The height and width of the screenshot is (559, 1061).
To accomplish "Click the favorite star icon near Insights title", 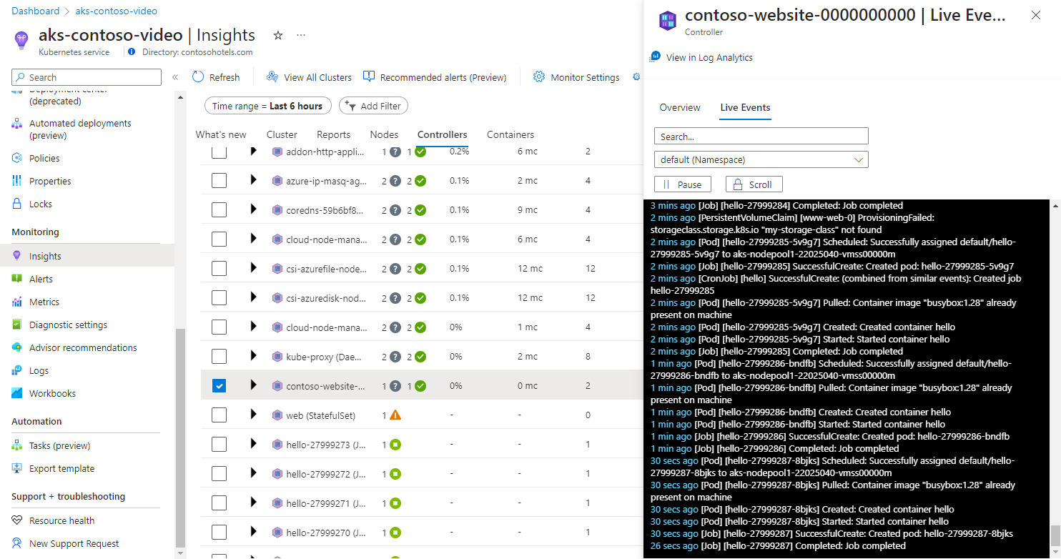I will click(278, 35).
